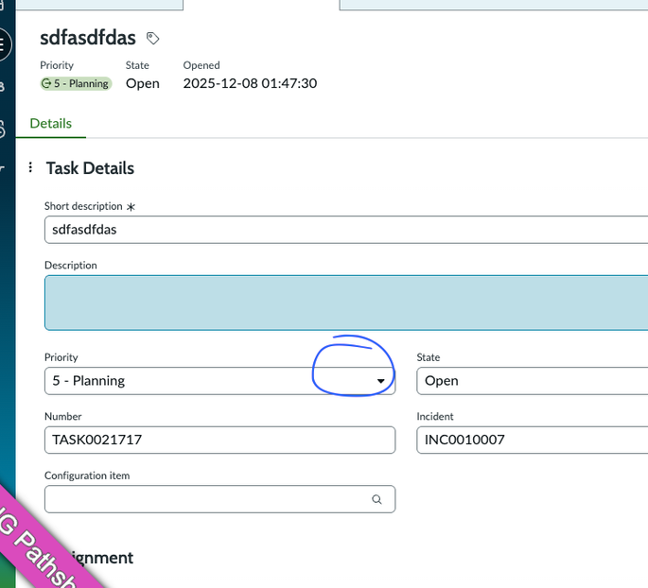Click the Open state value in header
The image size is (648, 588).
(x=143, y=83)
